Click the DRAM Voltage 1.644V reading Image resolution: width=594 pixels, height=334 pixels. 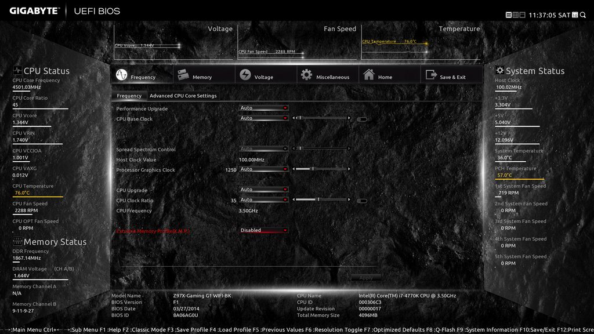(x=21, y=275)
